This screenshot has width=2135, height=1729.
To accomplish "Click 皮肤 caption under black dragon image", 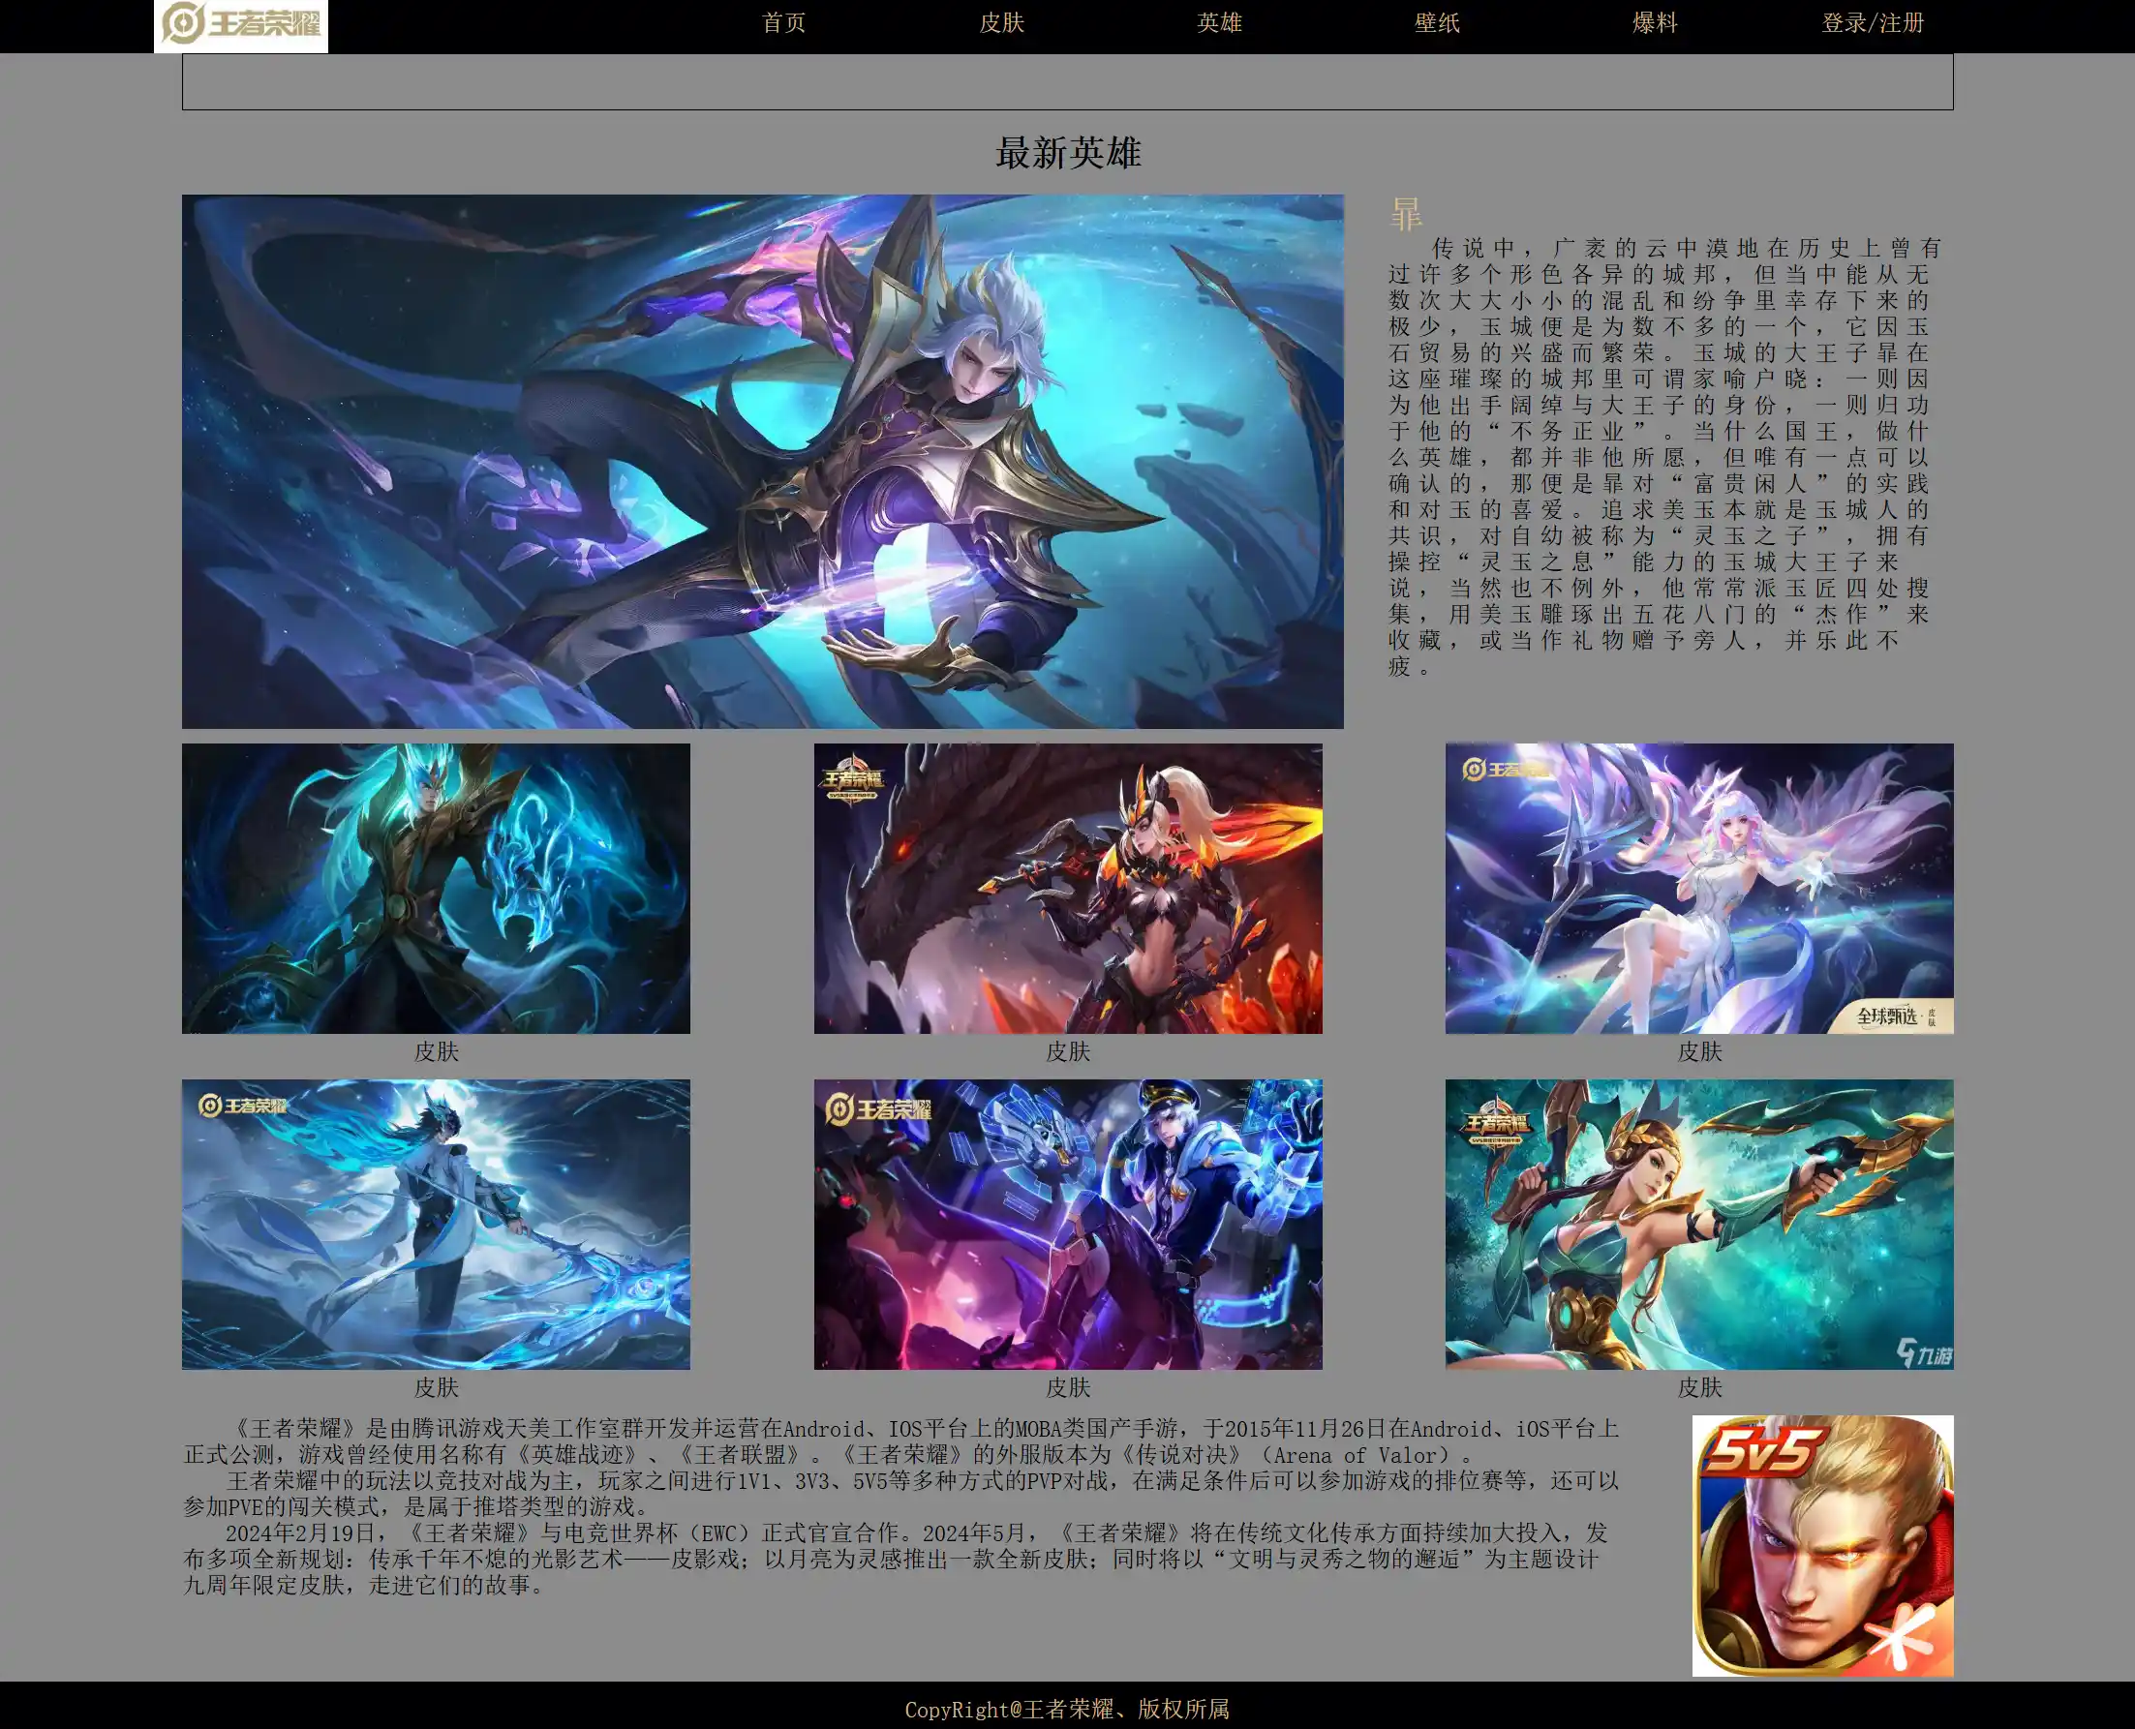I will (1068, 1051).
